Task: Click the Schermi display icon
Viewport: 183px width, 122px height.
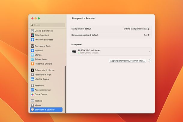Action: pos(32,50)
